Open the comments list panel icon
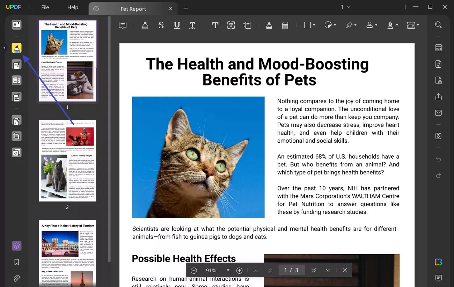This screenshot has height=287, width=454. pos(438,278)
